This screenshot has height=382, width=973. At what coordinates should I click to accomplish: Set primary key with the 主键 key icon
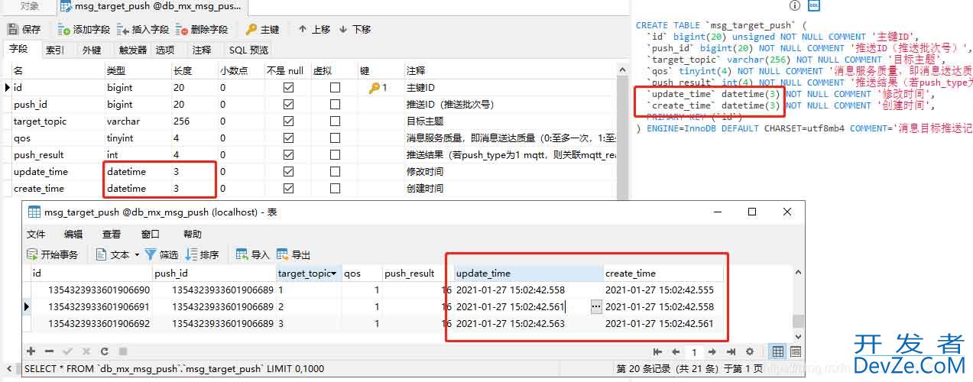tap(251, 30)
